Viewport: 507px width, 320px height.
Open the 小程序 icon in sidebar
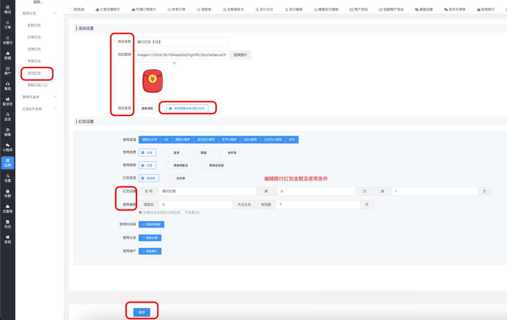pos(7,147)
